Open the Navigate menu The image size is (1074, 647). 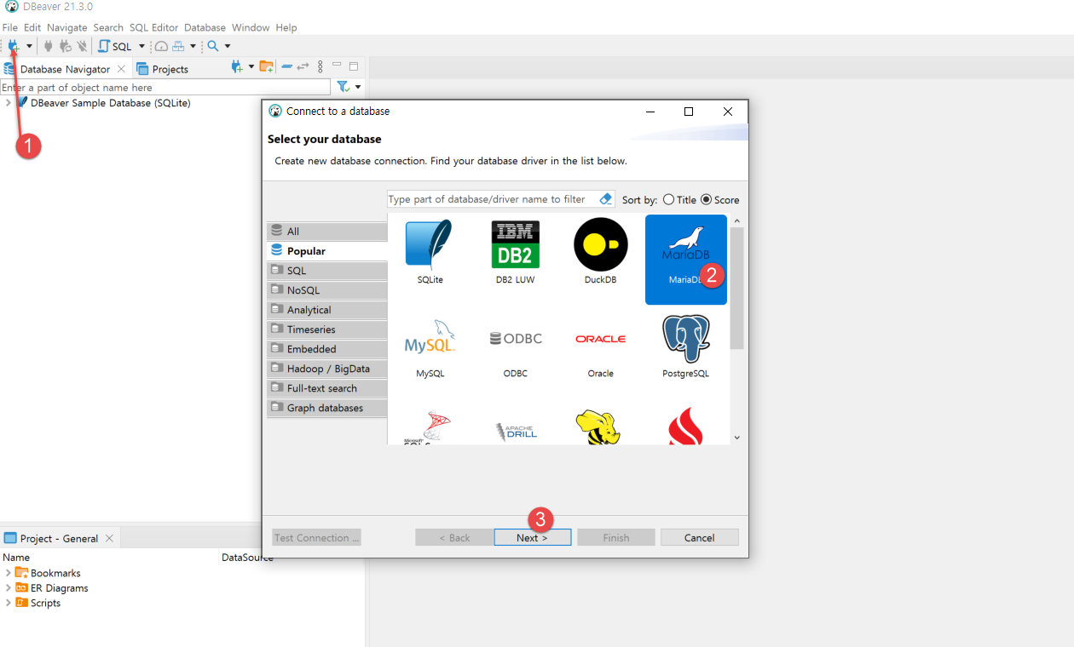coord(67,27)
